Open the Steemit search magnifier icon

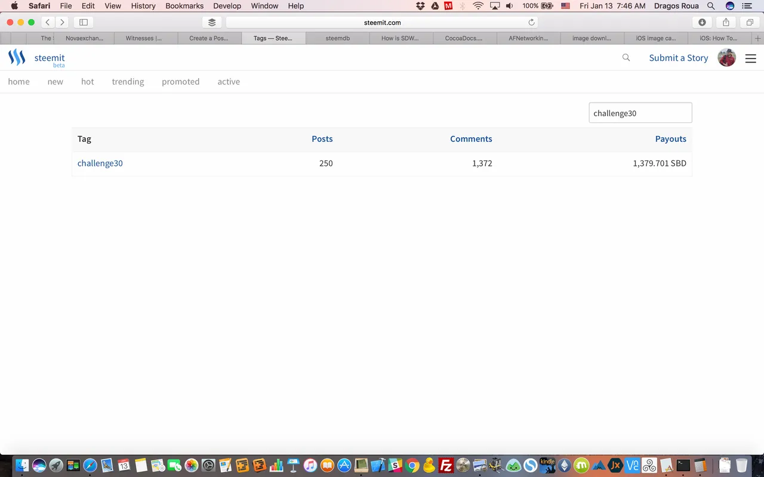[x=626, y=58]
